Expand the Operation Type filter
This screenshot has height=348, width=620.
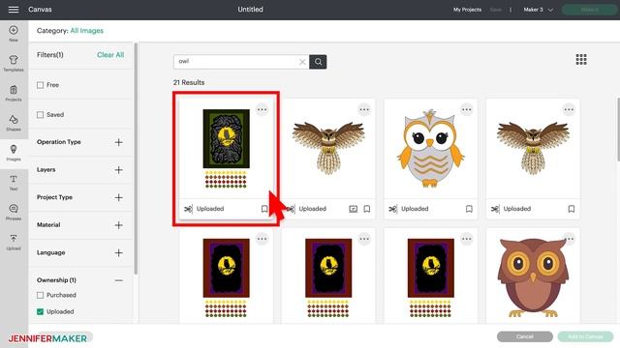(x=118, y=142)
